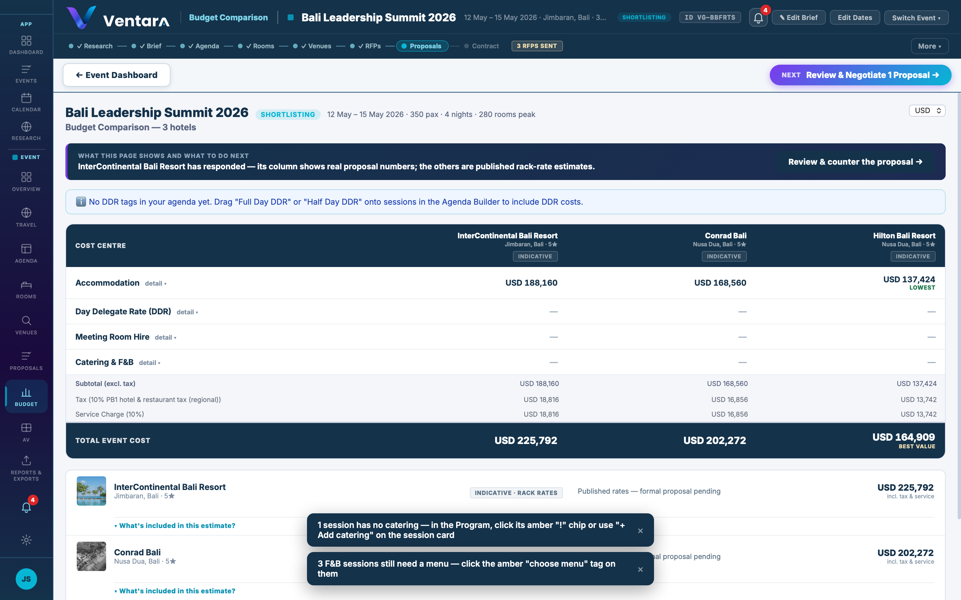
Task: Open the Switch Event dropdown
Action: 916,17
